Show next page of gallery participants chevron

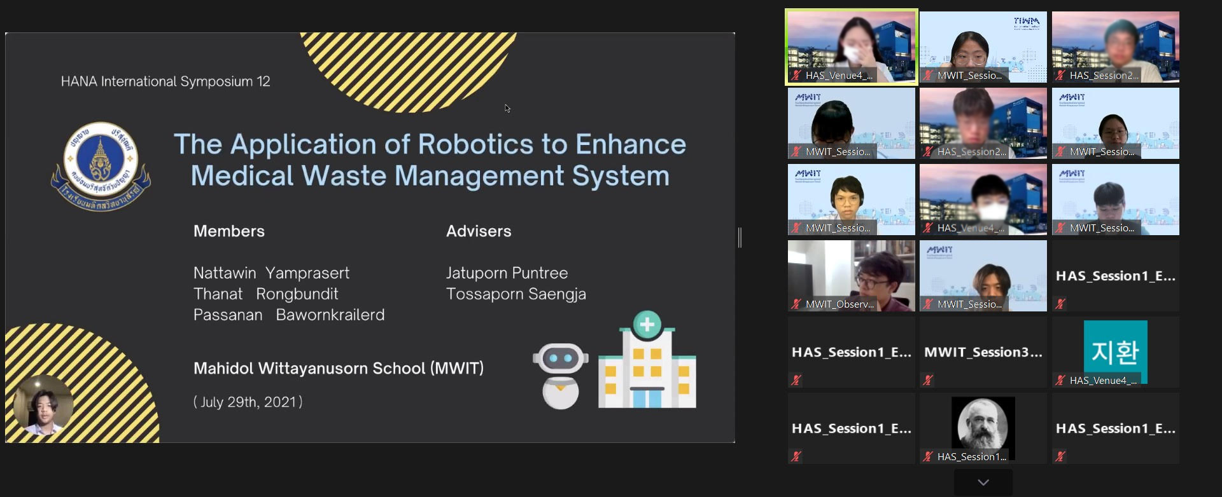983,482
